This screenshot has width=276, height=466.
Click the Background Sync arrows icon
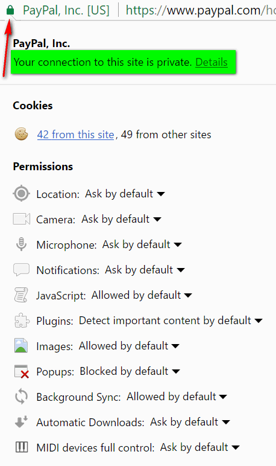point(21,397)
